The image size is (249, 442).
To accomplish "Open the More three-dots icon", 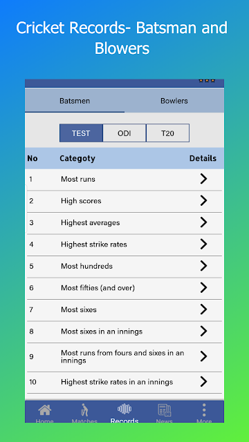I will (x=204, y=410).
